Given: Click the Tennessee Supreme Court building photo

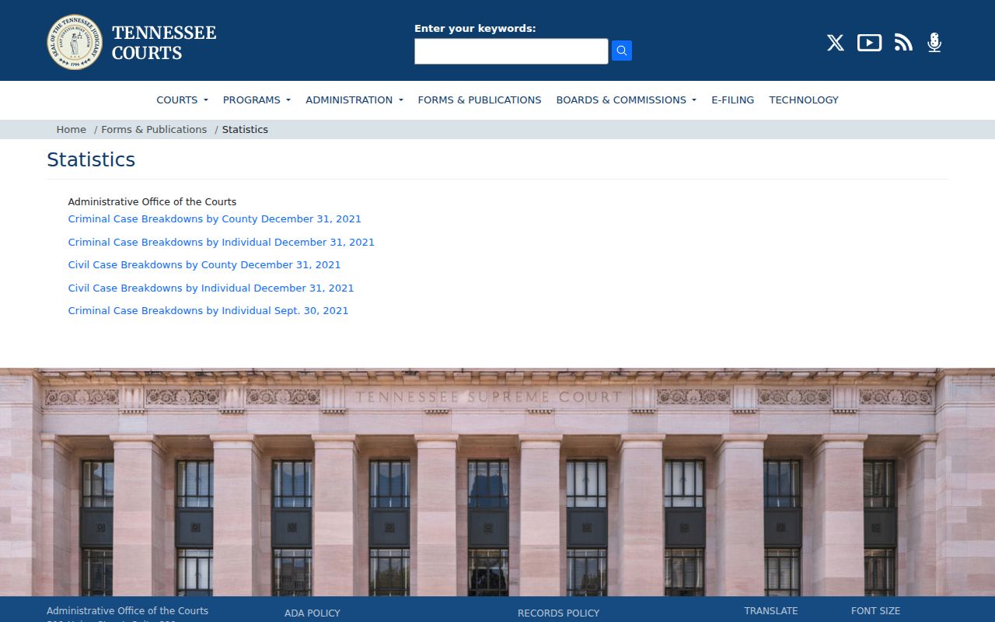Looking at the screenshot, I should [497, 482].
